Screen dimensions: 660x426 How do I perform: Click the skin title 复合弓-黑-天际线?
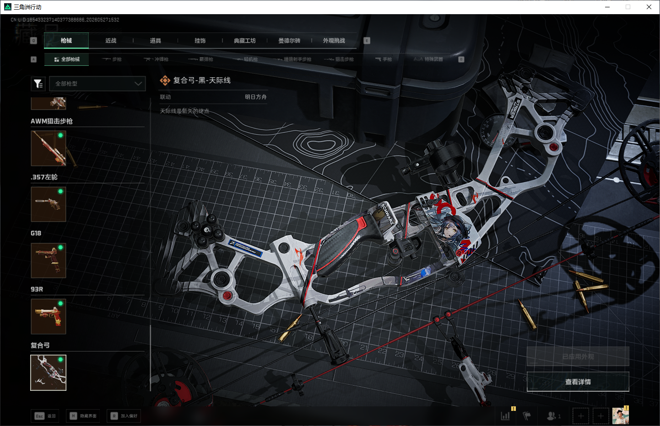click(202, 80)
